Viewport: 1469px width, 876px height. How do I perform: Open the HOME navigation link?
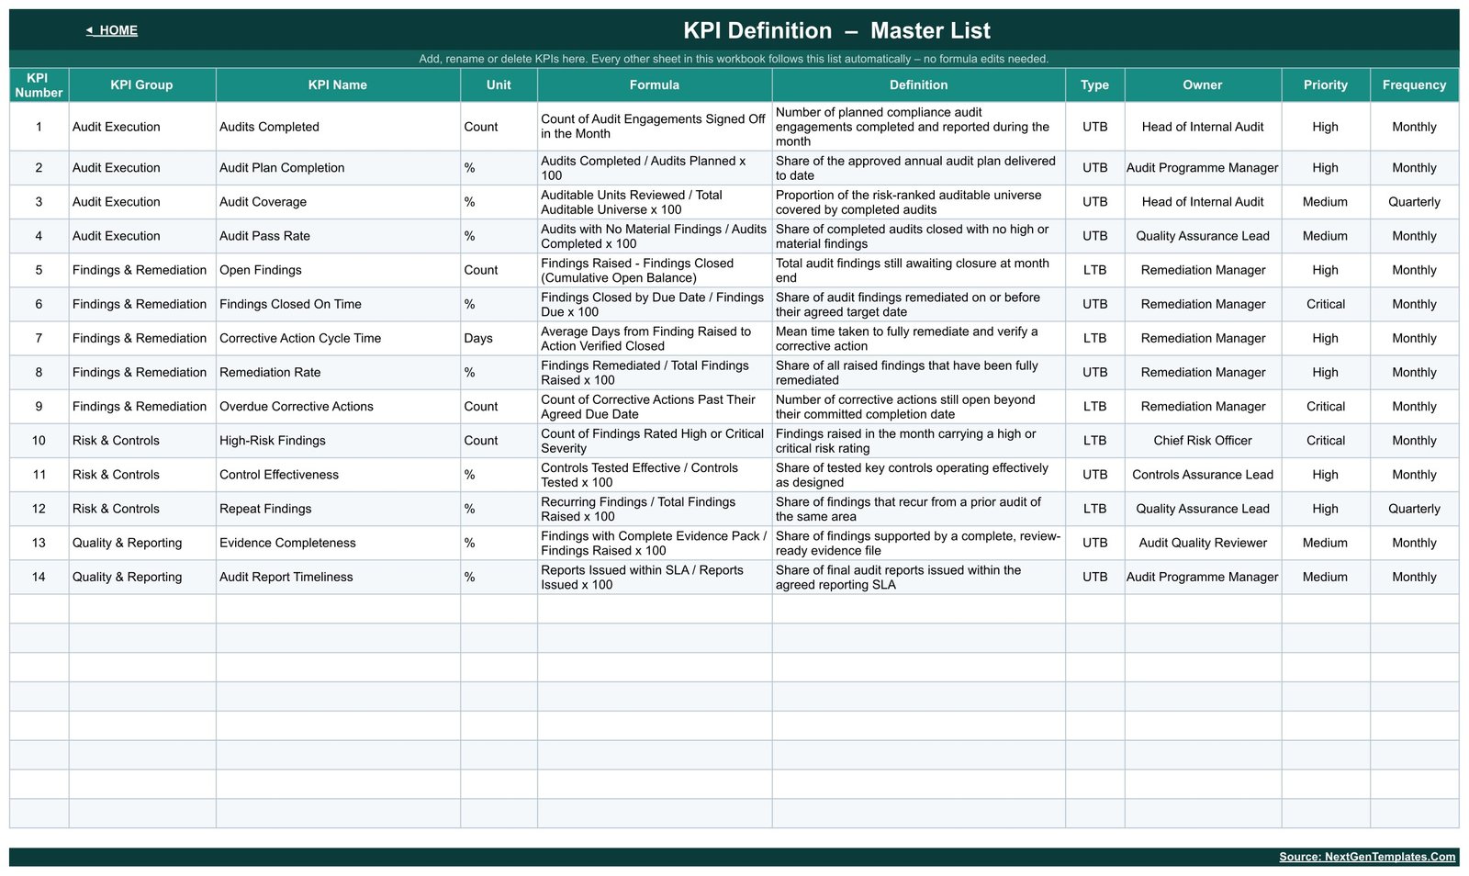tap(111, 30)
